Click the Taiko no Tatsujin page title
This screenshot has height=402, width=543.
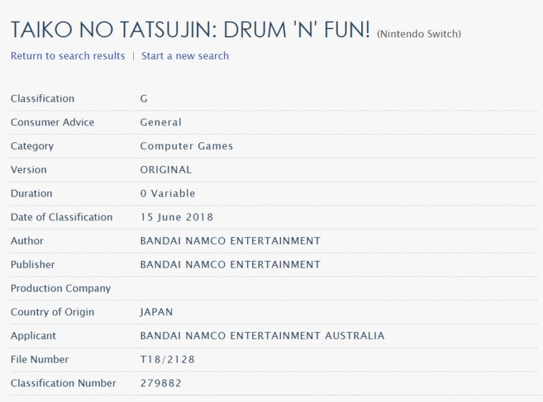tap(190, 30)
